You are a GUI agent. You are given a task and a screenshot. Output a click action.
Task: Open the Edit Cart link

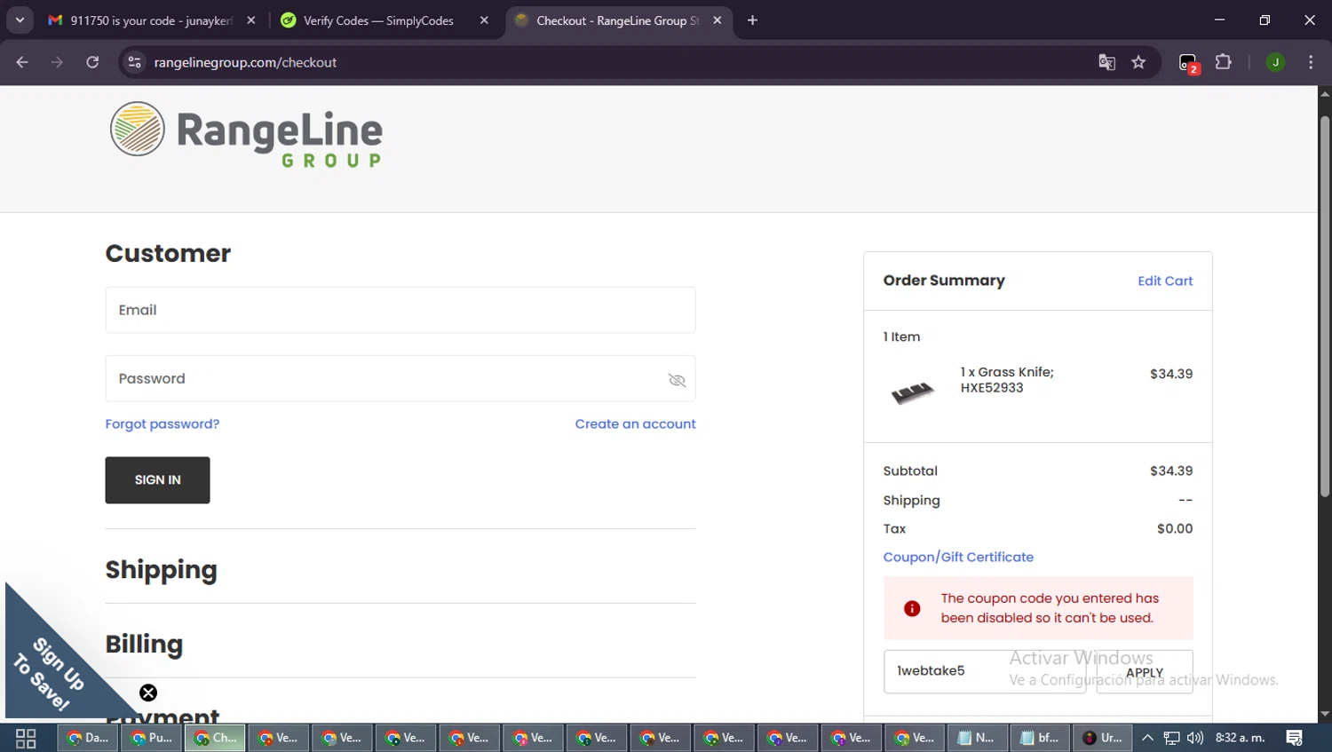click(x=1165, y=281)
